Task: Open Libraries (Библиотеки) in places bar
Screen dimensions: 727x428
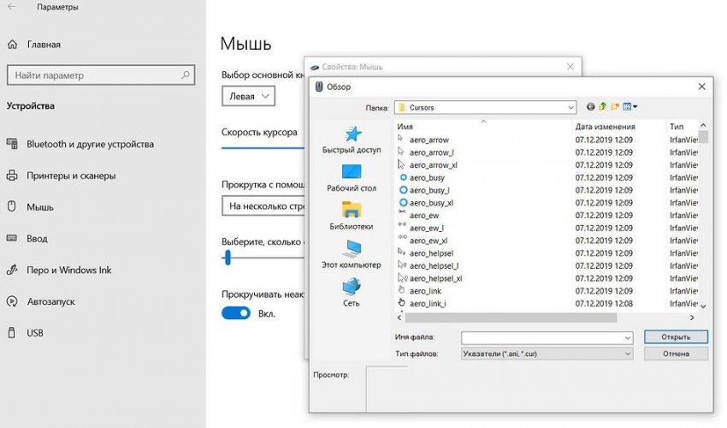Action: point(352,216)
